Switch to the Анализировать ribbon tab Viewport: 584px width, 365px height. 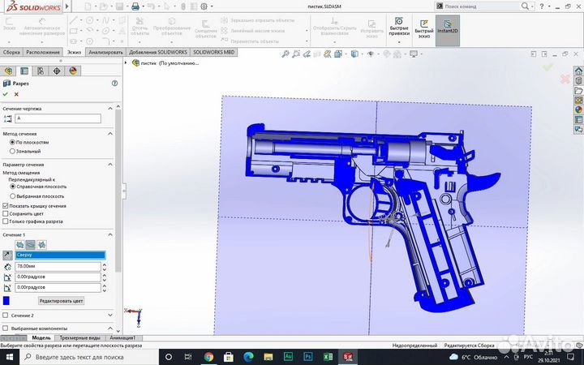coord(105,52)
